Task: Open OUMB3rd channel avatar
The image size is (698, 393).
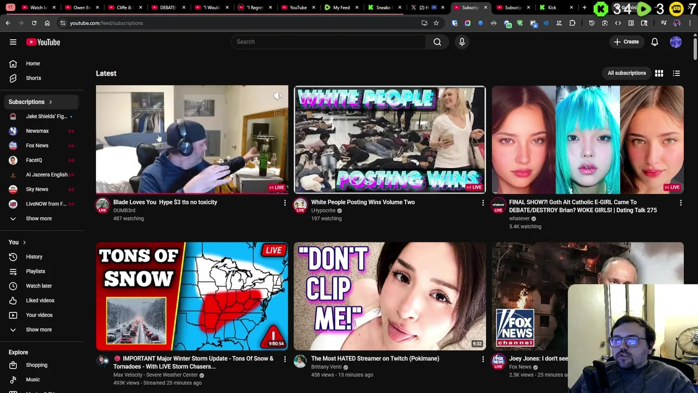Action: [103, 206]
